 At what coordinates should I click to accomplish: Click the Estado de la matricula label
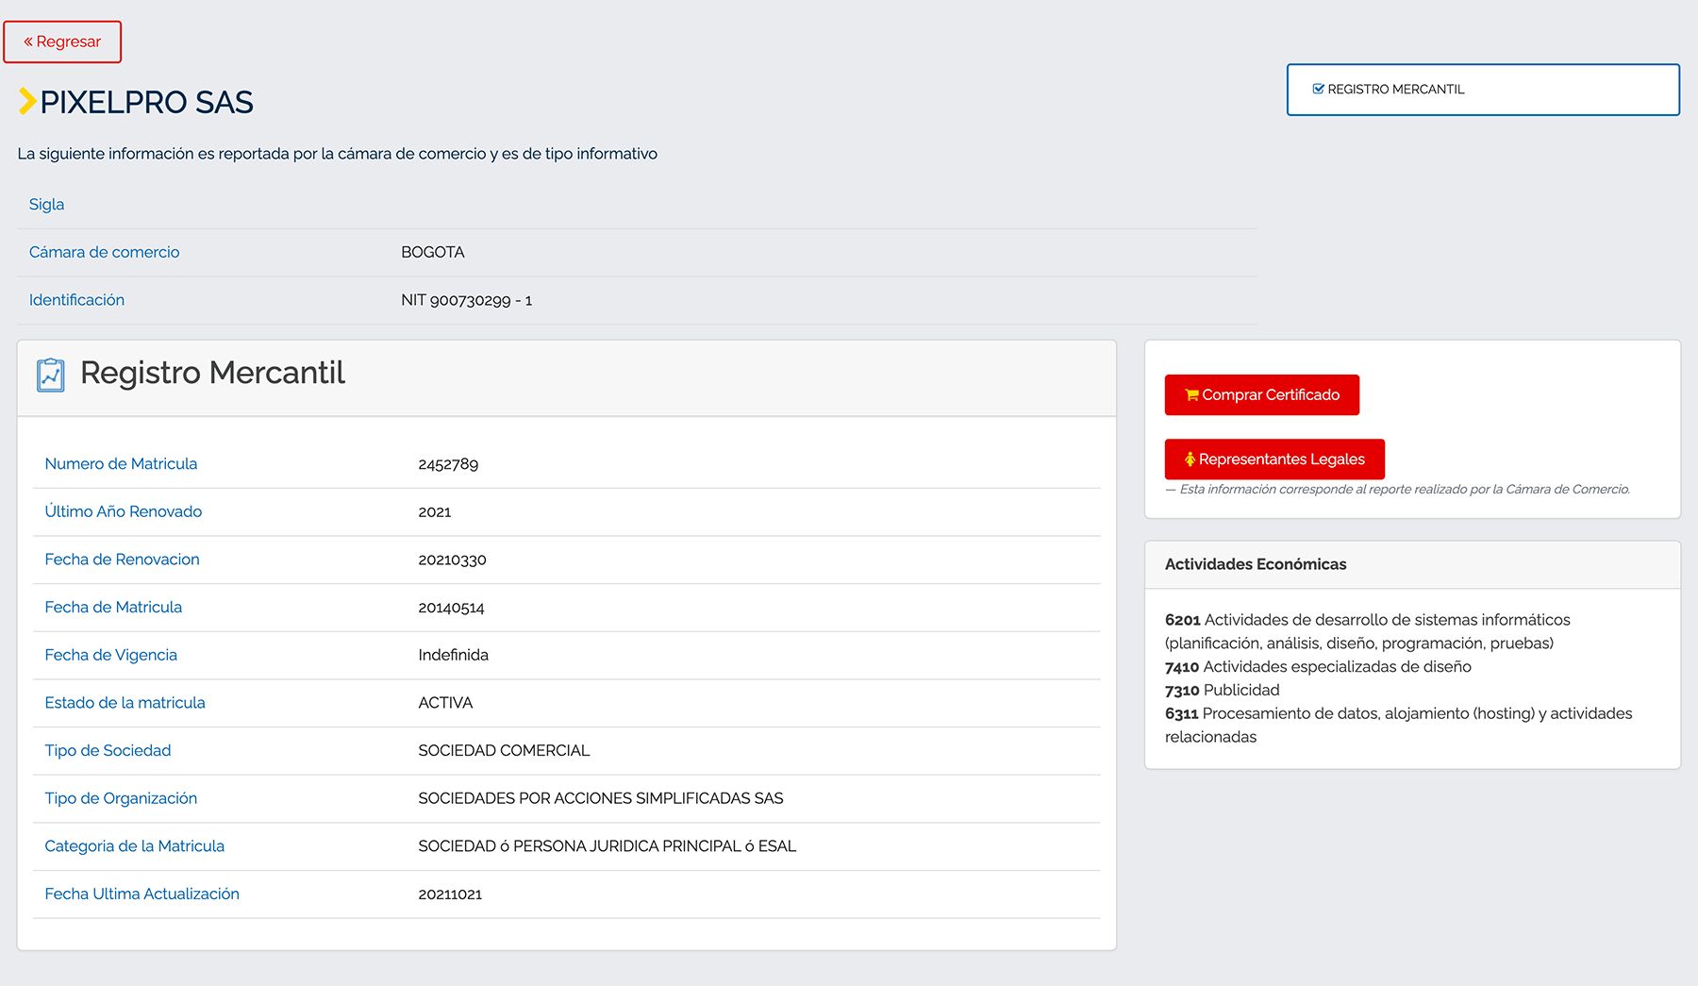(125, 703)
